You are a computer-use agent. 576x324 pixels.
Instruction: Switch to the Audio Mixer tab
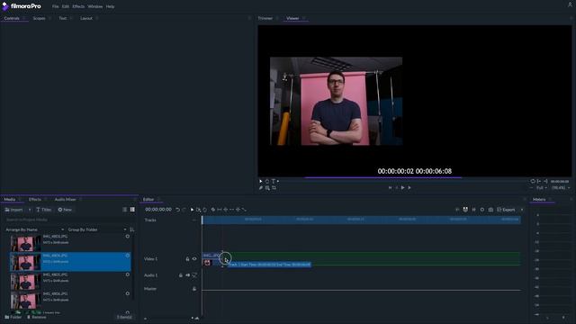(x=65, y=200)
